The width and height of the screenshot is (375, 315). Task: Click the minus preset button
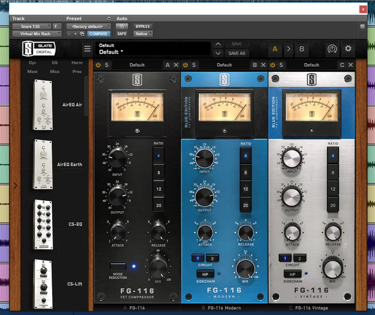pyautogui.click(x=69, y=34)
